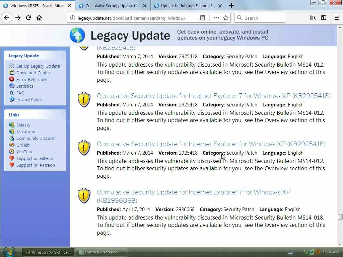Visit the Bluesky link
The image size is (343, 257).
[x=23, y=125]
